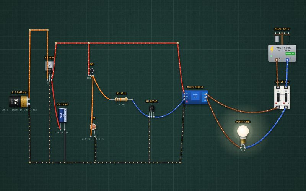Viewport: 306px width, 191px height.
Task: Click the green indicator LED on utility grid
Action: (x=271, y=56)
